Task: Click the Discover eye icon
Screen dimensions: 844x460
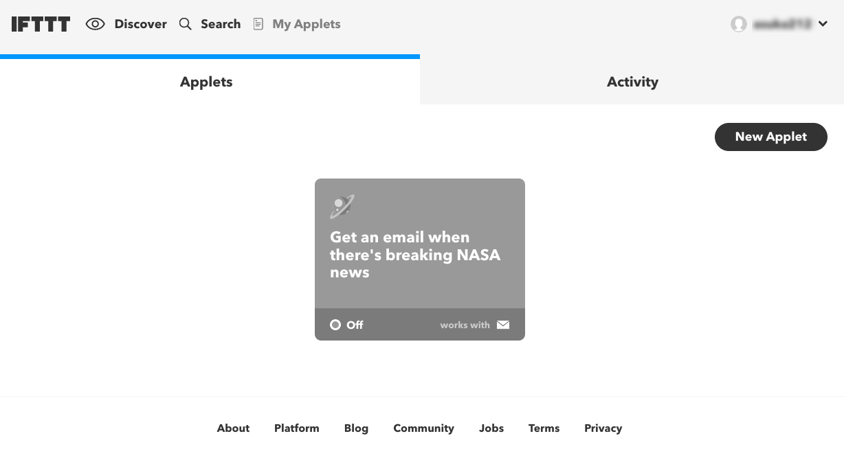Action: tap(95, 24)
